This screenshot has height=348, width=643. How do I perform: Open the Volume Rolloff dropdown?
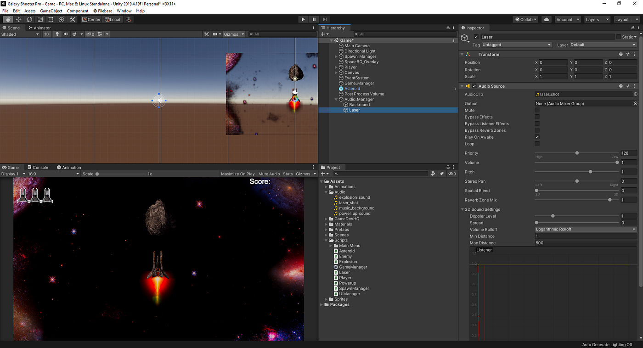(586, 229)
